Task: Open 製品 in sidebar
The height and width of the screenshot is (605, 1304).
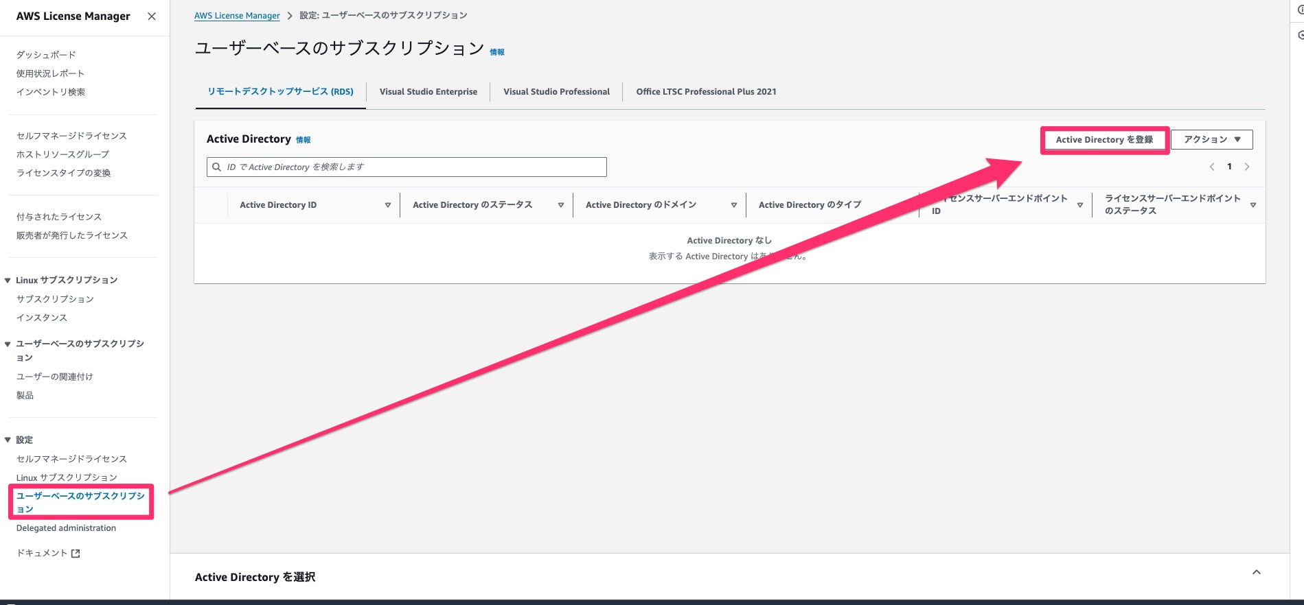Action: [25, 395]
